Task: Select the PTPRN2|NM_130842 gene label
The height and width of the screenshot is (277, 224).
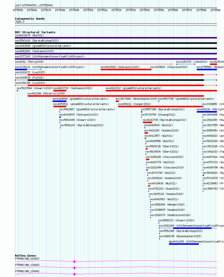Action: pyautogui.click(x=27, y=272)
